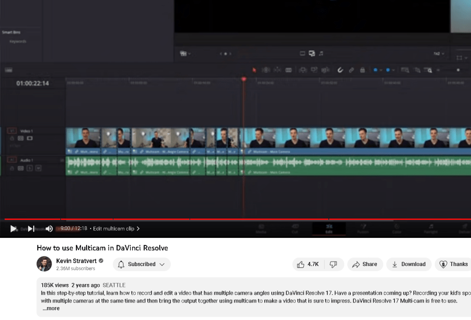Screen dimensions: 471x320
Task: Open the multicam viewer mode dropdown
Action: point(185,53)
